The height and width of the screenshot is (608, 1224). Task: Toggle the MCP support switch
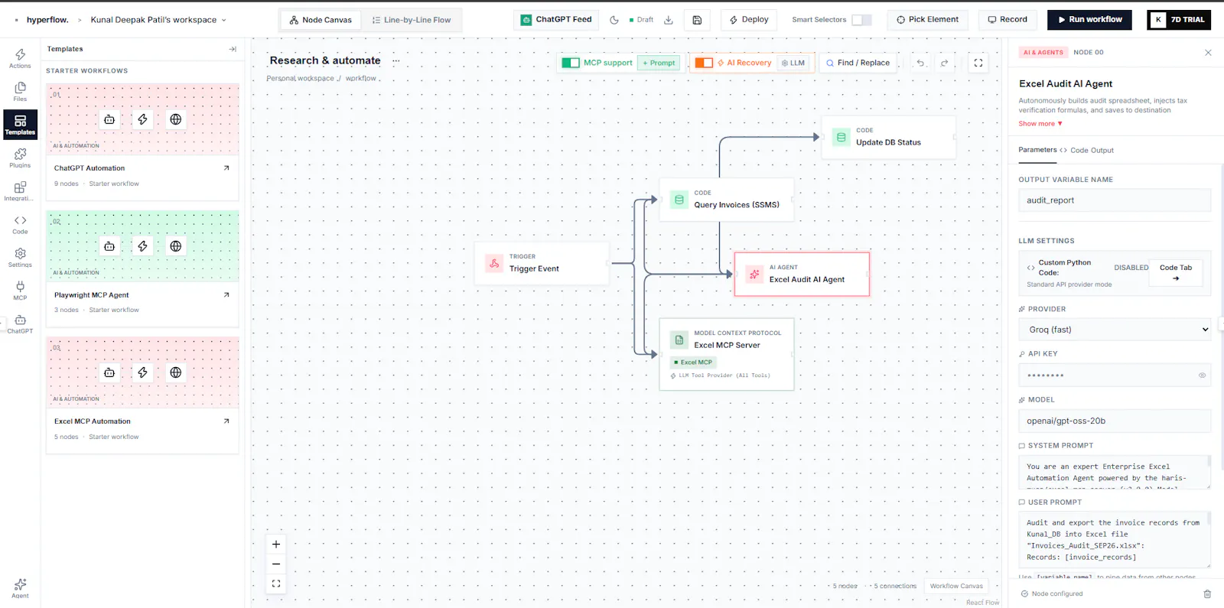point(571,63)
